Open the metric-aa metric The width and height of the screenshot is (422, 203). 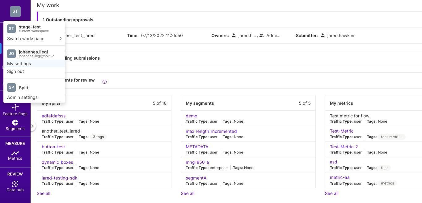click(x=340, y=177)
